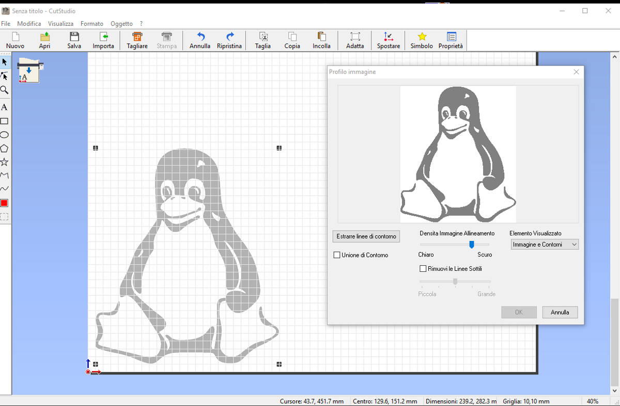Click the Ripristina redo icon
This screenshot has width=620, height=406.
pos(229,40)
